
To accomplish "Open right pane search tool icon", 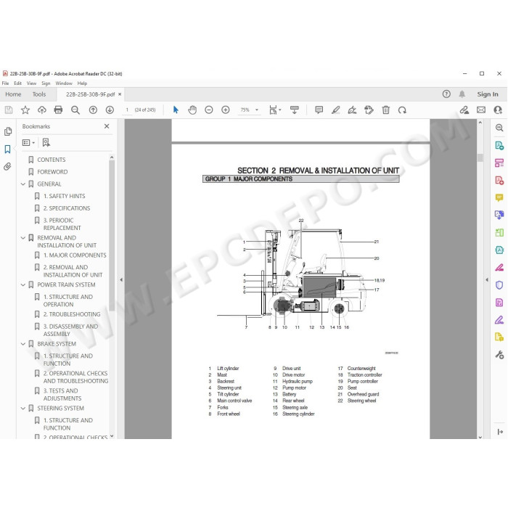I will (x=499, y=128).
